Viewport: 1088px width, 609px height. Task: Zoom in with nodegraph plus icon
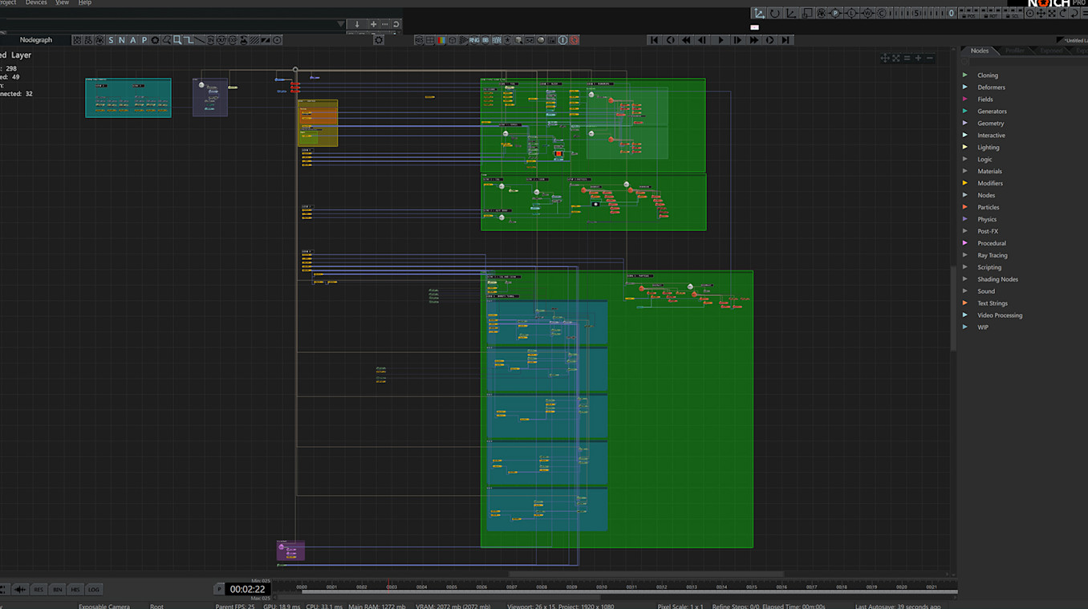click(x=918, y=58)
